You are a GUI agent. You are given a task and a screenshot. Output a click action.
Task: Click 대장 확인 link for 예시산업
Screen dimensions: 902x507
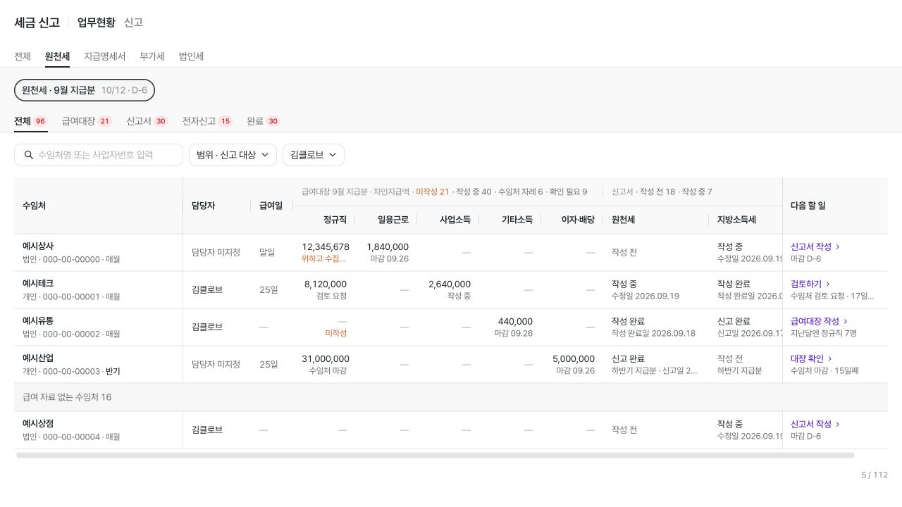click(x=812, y=358)
